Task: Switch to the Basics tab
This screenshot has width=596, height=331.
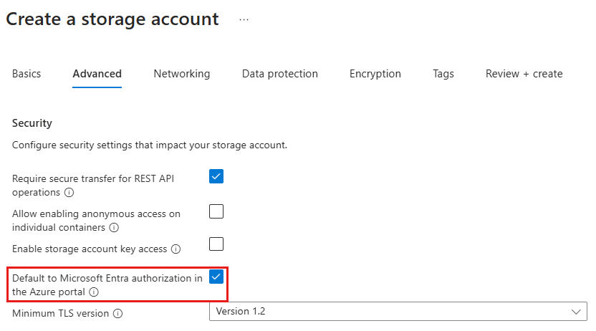Action: [27, 74]
